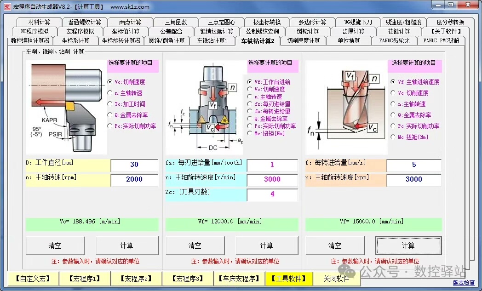Select Vf:工作台进给 radio option
This screenshot has height=291, width=482.
pos(269,82)
